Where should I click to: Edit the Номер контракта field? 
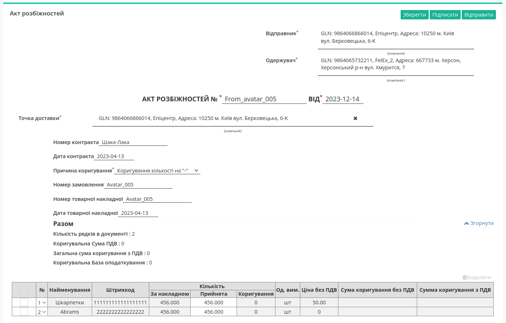coord(133,142)
